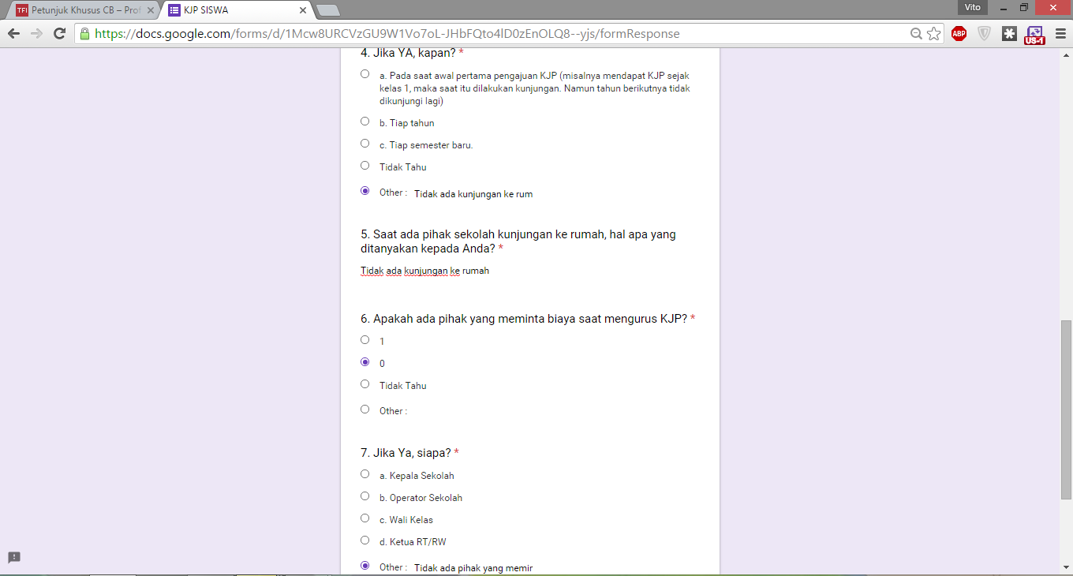Select Other radio for question 4
The width and height of the screenshot is (1073, 576).
[x=365, y=191]
